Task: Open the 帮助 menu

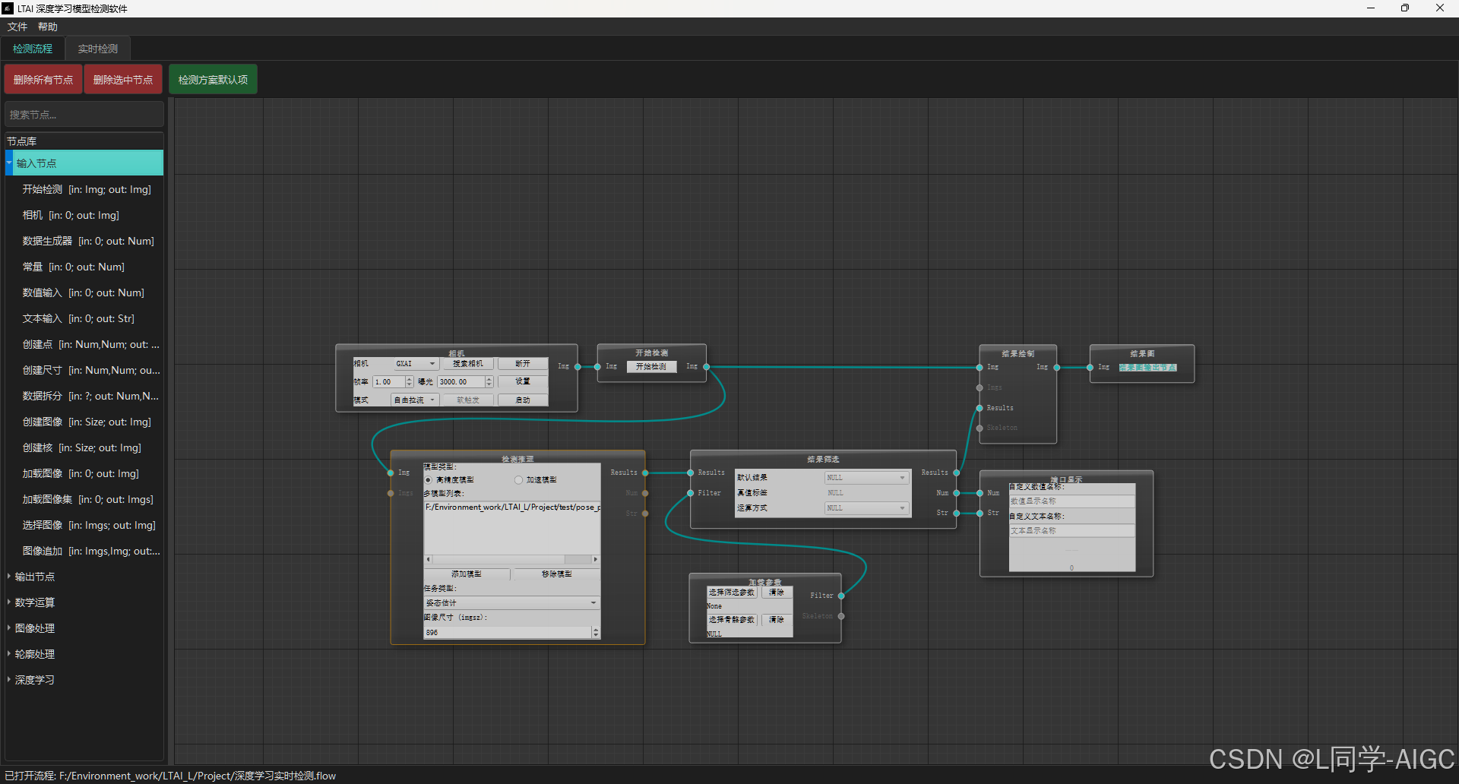Action: 48,27
